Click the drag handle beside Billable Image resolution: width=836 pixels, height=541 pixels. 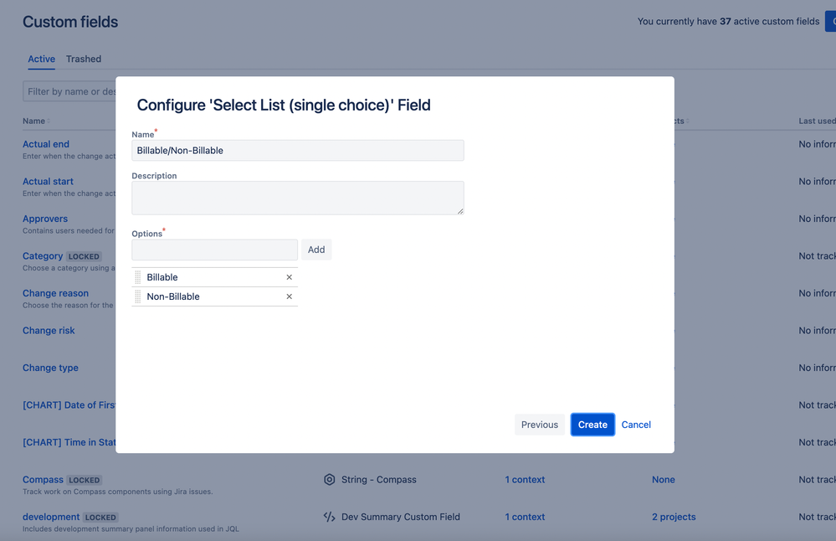139,276
